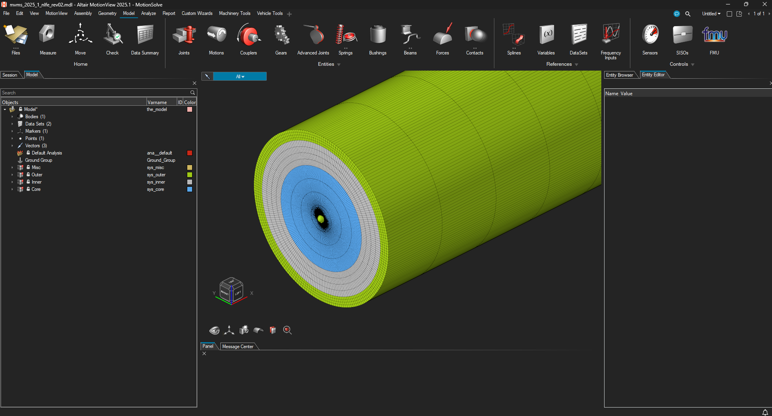
Task: Close the model browser panel
Action: pyautogui.click(x=195, y=83)
